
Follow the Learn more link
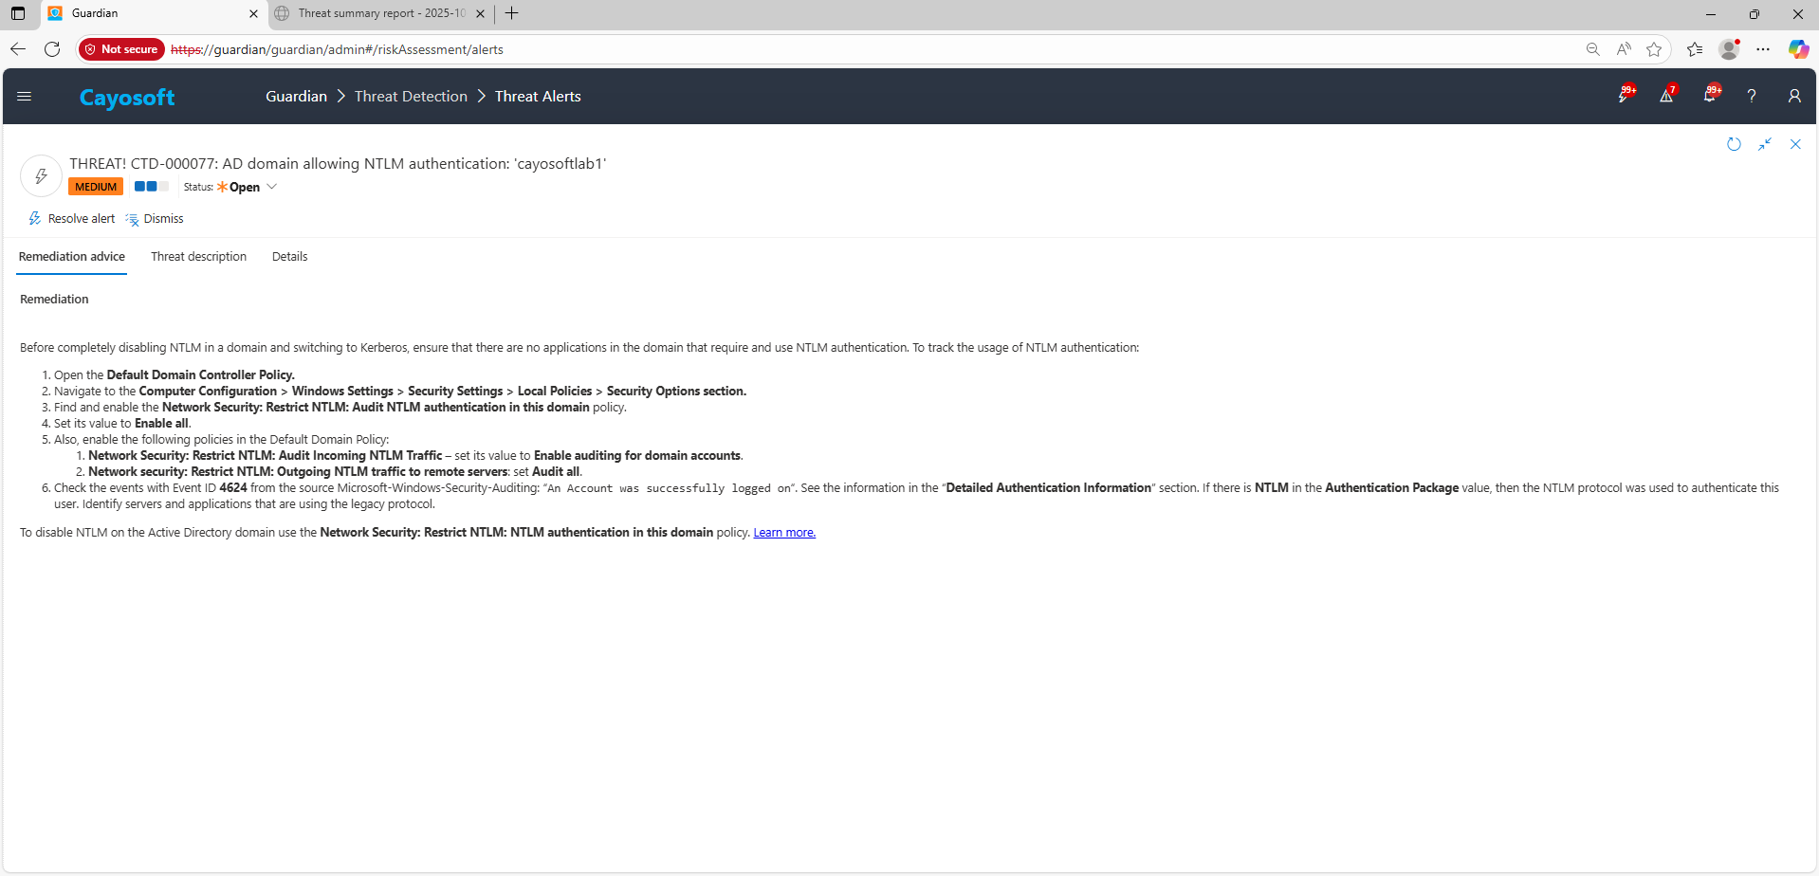click(x=784, y=533)
